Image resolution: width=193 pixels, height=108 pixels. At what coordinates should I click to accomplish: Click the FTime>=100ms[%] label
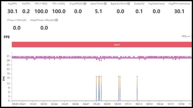click(17, 20)
